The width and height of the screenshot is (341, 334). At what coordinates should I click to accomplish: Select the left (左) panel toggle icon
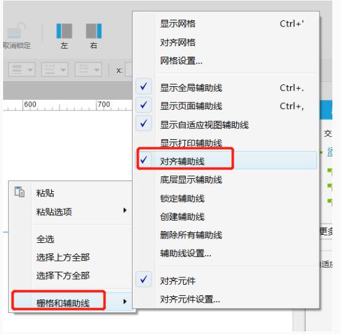pos(64,31)
